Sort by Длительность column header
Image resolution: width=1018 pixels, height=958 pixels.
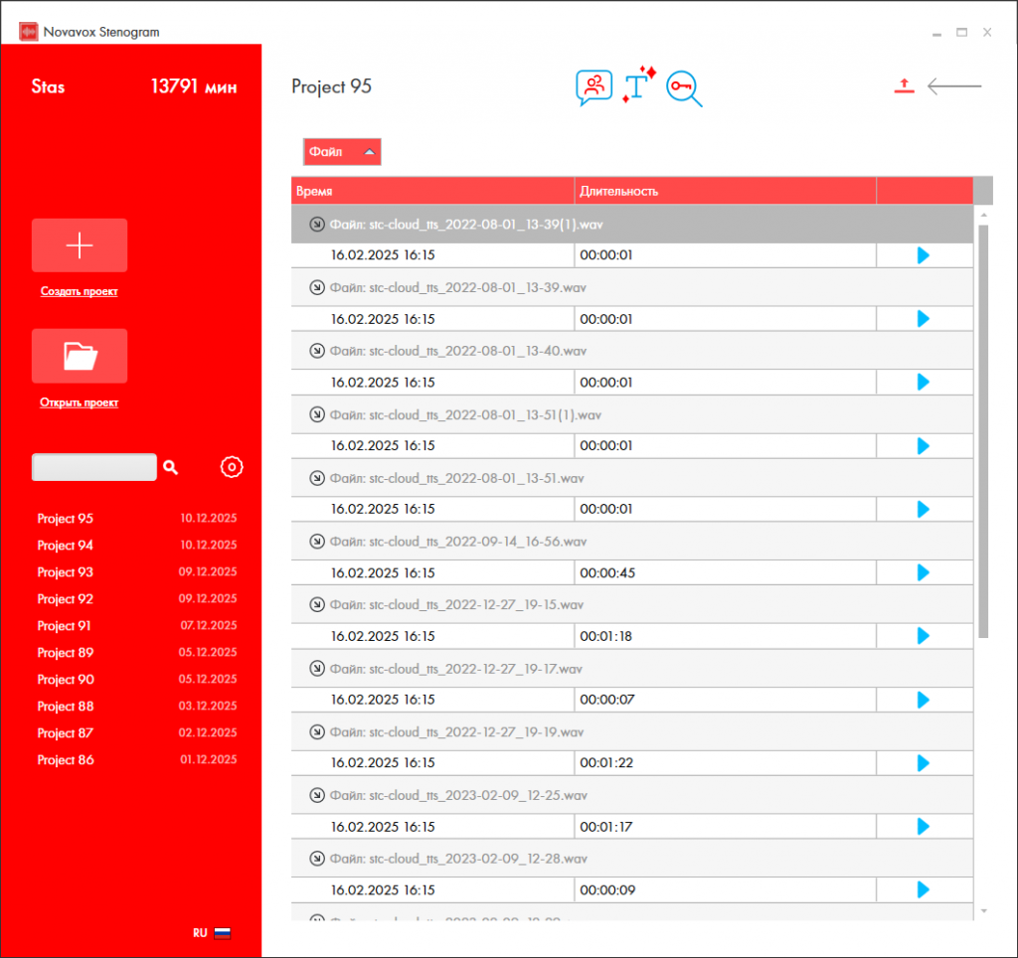coord(724,191)
